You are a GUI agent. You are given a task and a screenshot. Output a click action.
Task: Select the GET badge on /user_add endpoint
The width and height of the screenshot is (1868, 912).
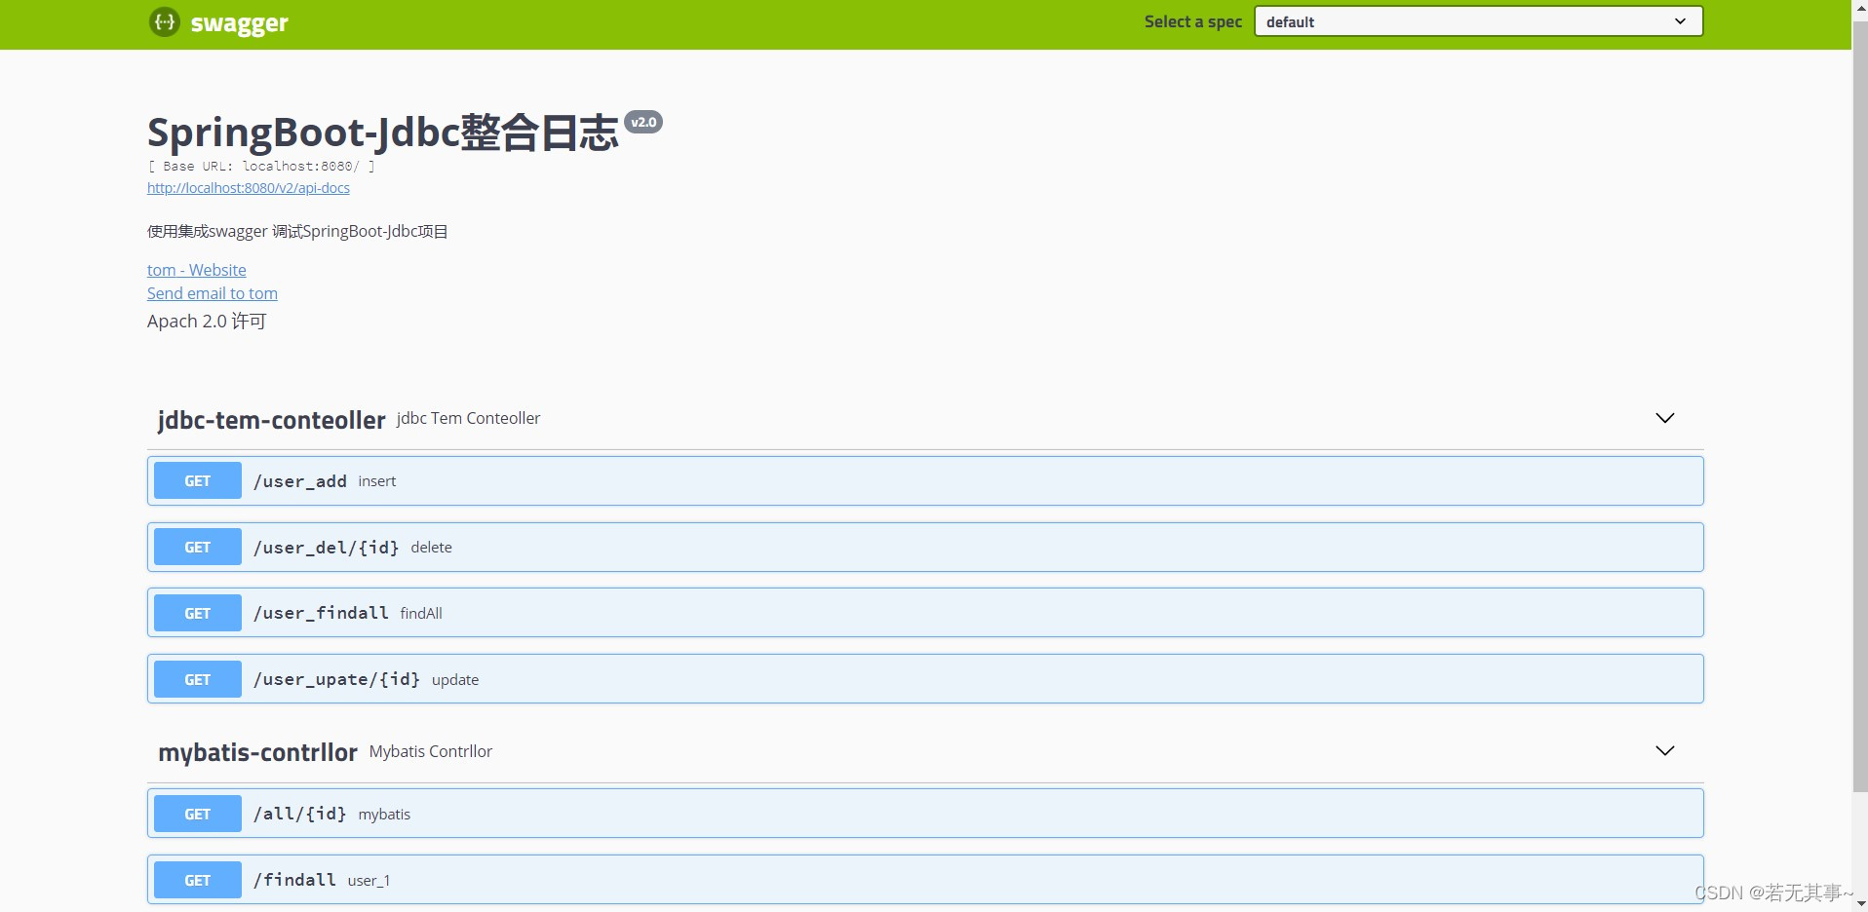(x=196, y=479)
